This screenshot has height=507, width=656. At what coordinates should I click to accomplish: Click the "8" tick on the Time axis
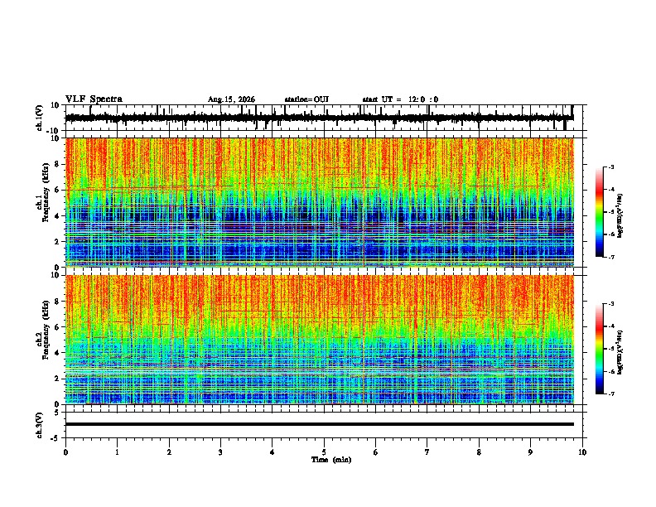479,452
